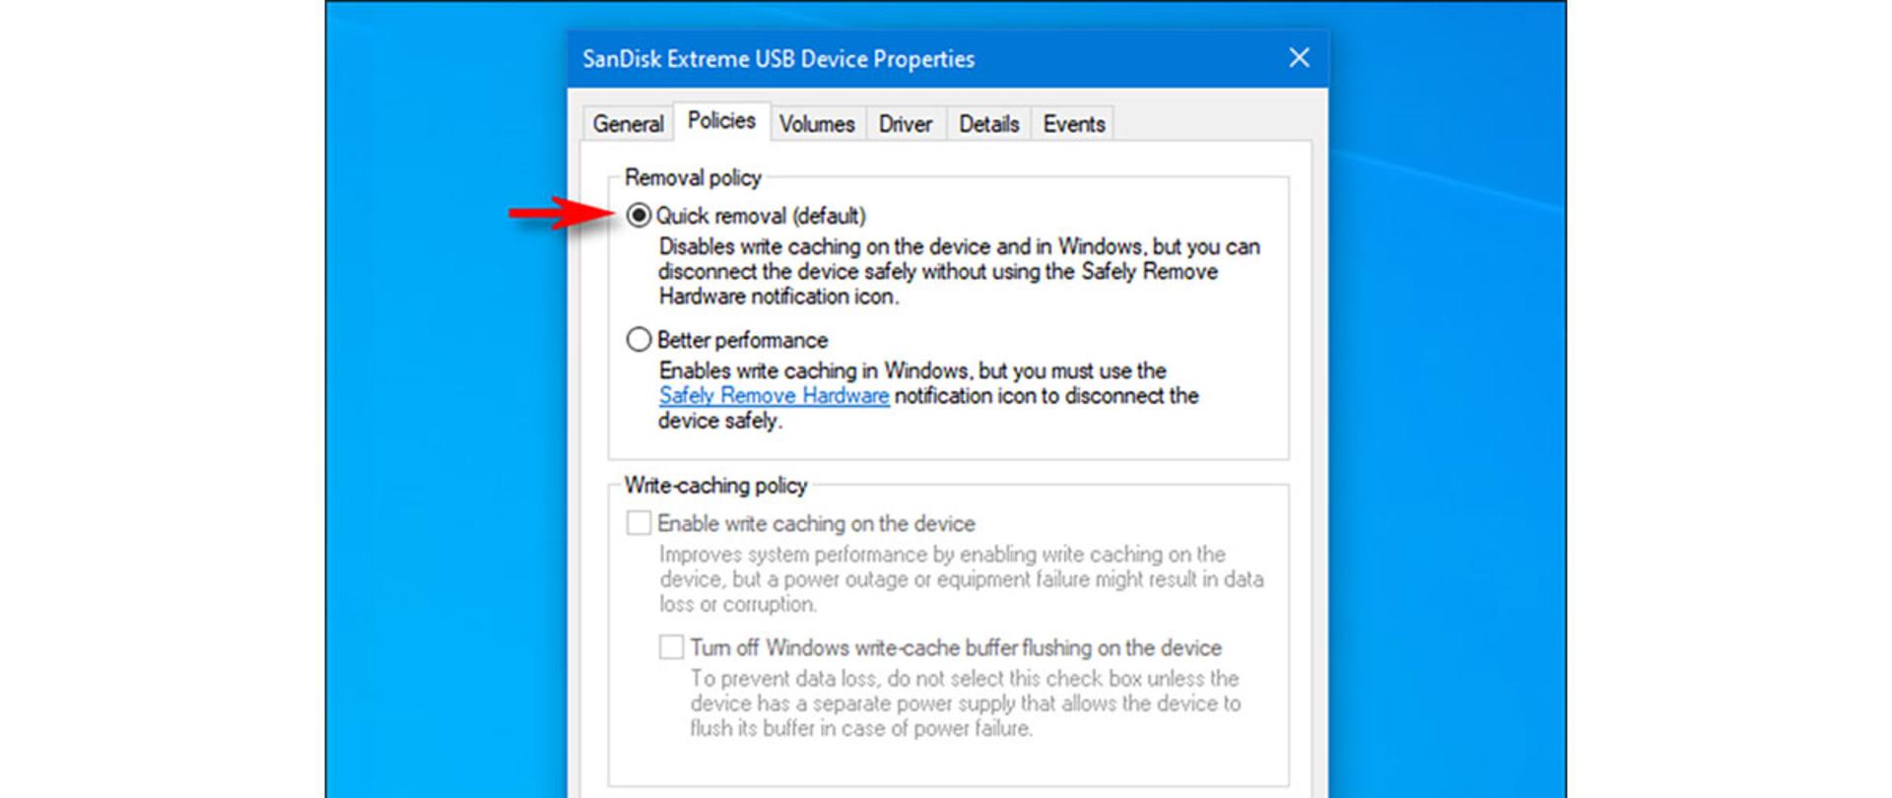
Task: View the Events tab
Action: (1073, 124)
